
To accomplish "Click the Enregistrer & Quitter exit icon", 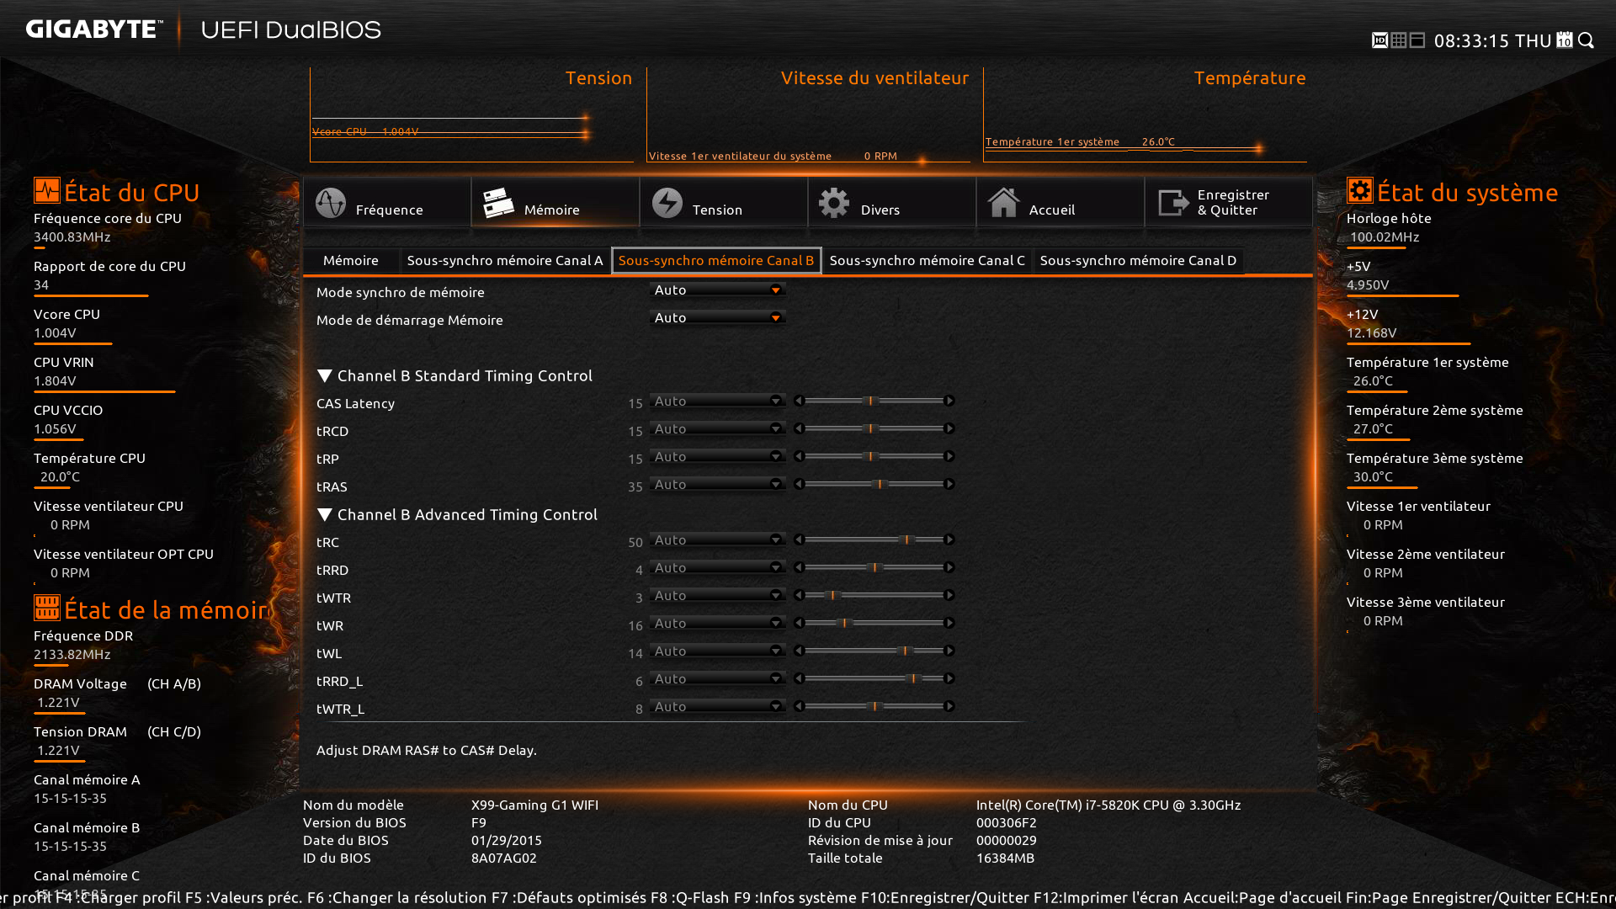I will 1173,203.
